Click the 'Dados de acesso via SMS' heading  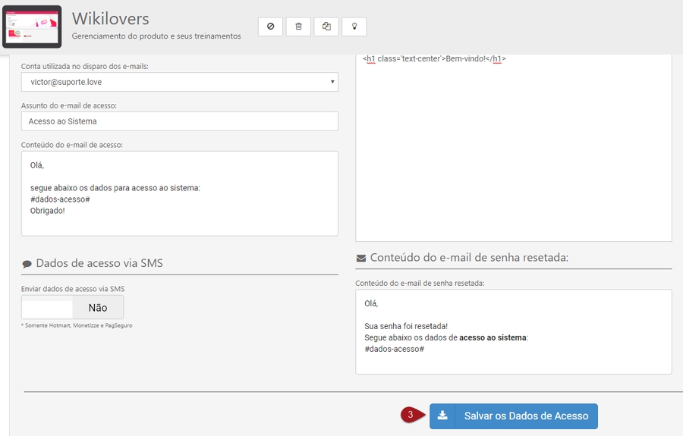99,263
